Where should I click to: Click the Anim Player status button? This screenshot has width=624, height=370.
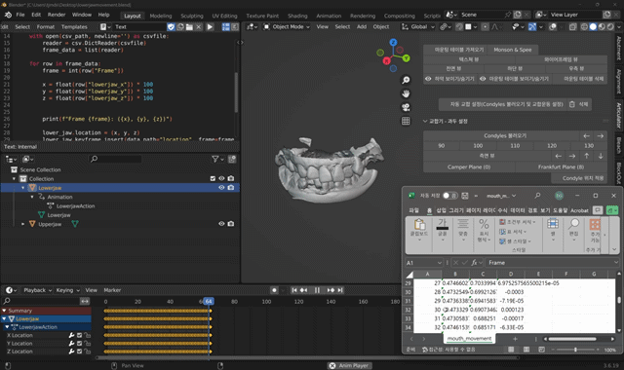[x=349, y=366]
